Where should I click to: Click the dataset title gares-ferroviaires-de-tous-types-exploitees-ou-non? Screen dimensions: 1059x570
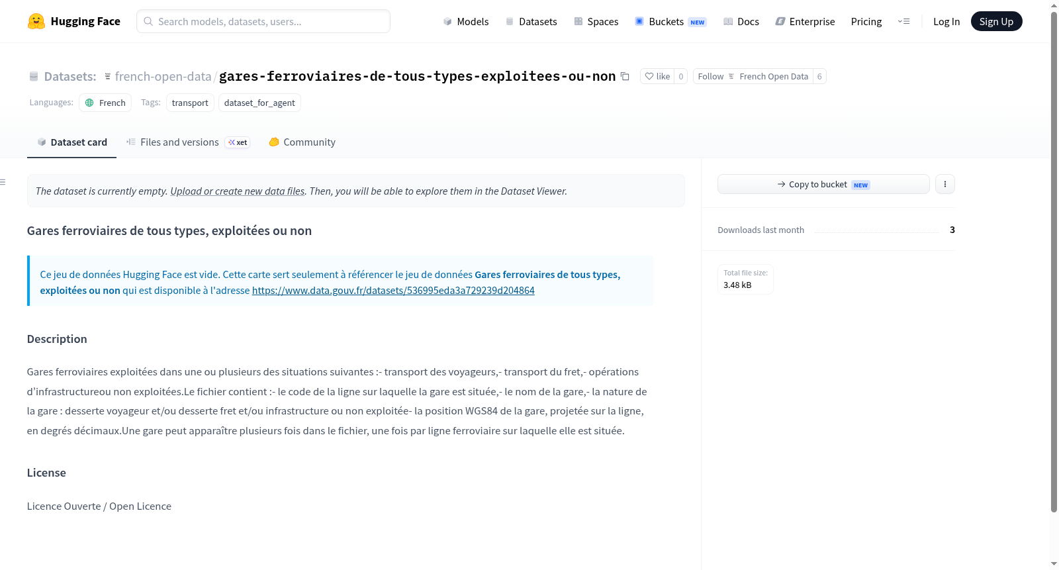point(418,76)
